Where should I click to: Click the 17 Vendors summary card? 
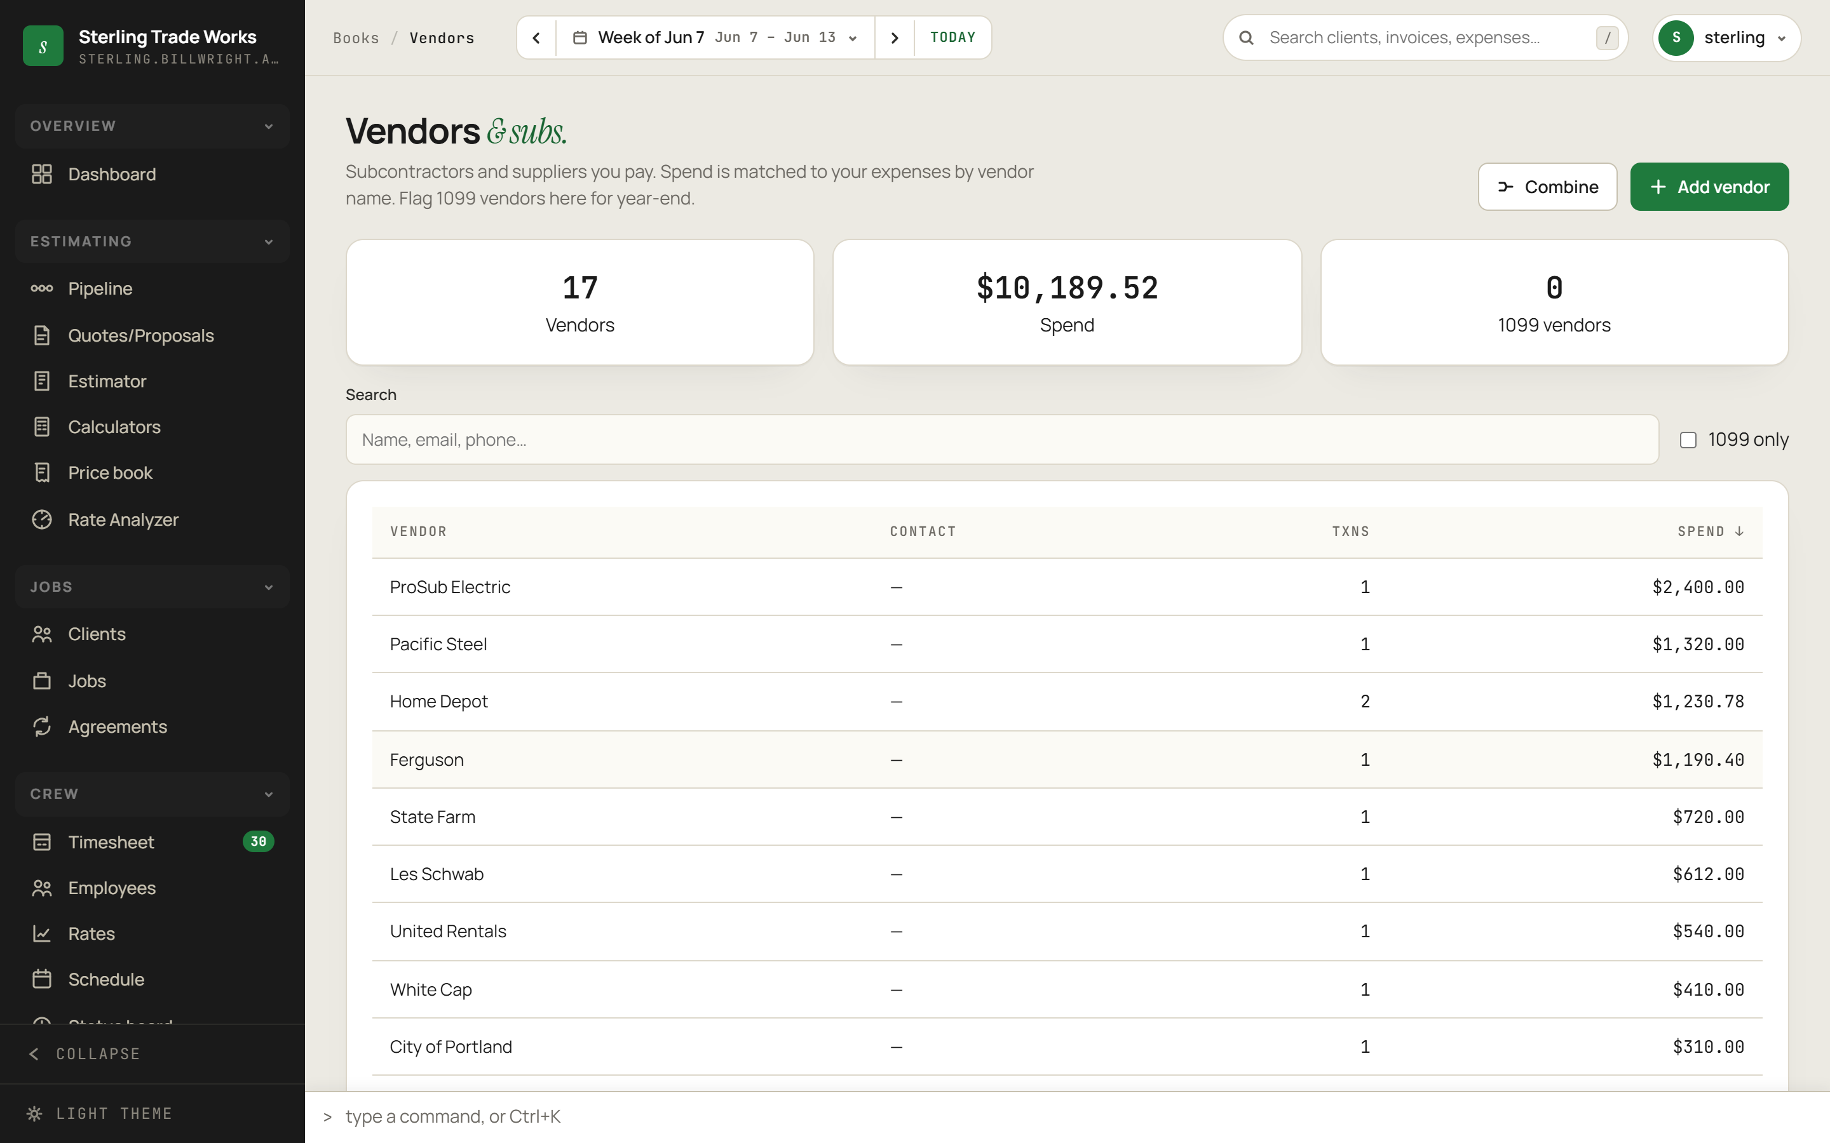579,302
